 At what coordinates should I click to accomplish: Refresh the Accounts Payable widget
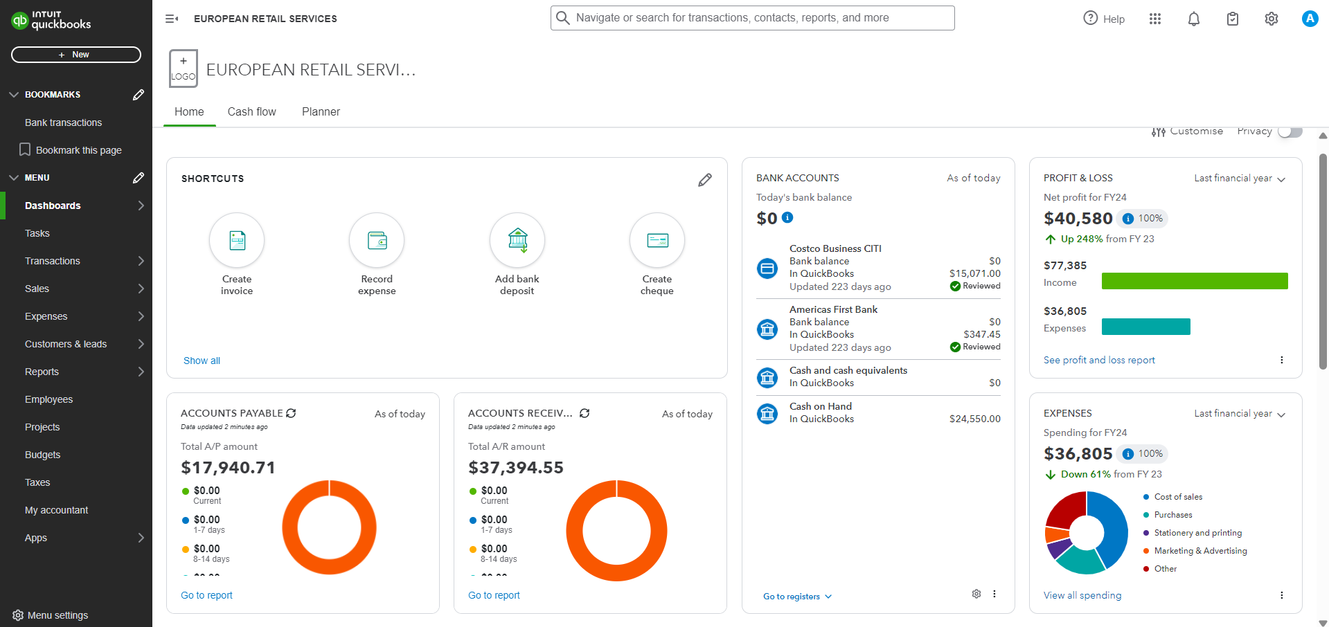click(291, 413)
